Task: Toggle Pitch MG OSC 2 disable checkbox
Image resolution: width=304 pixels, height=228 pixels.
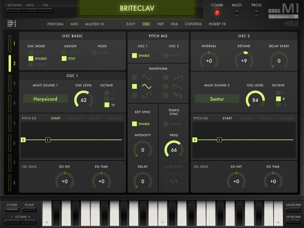Action: (x=166, y=56)
